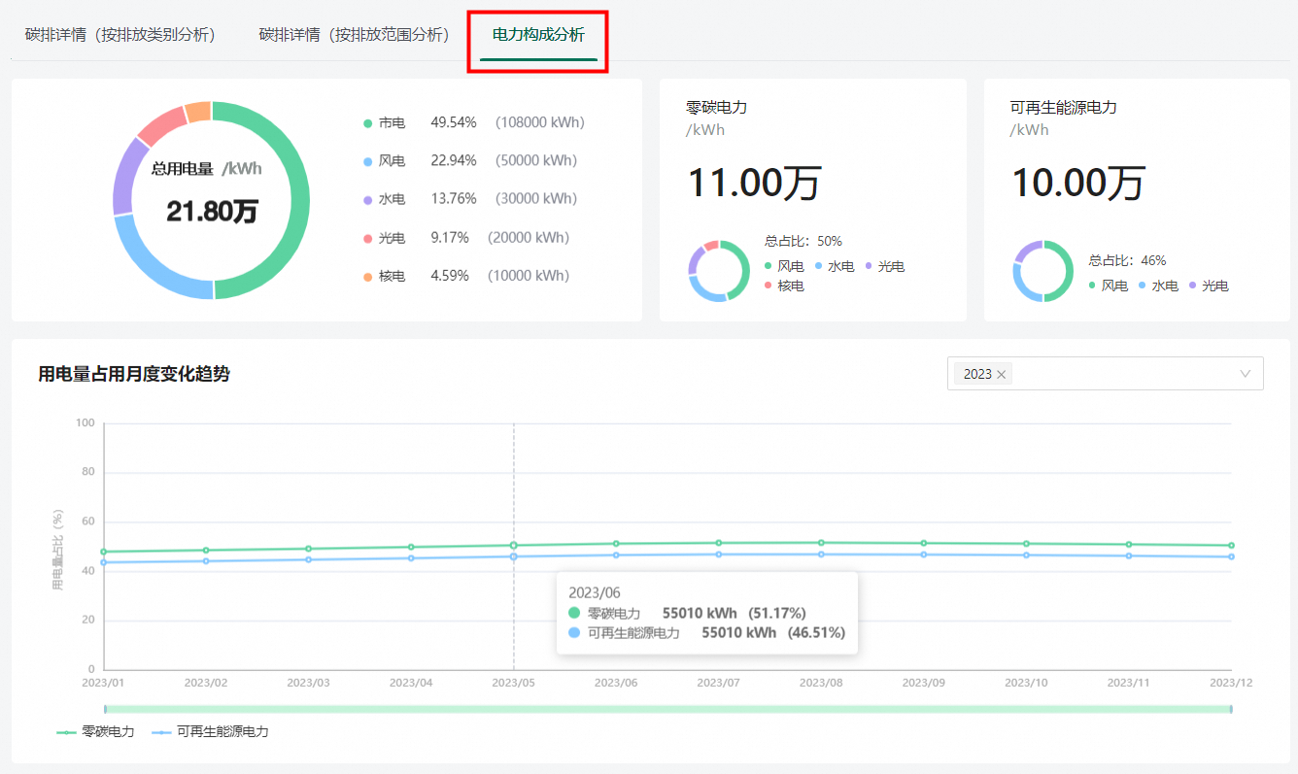
Task: Click the 2023 tag in year selector
Action: [983, 374]
